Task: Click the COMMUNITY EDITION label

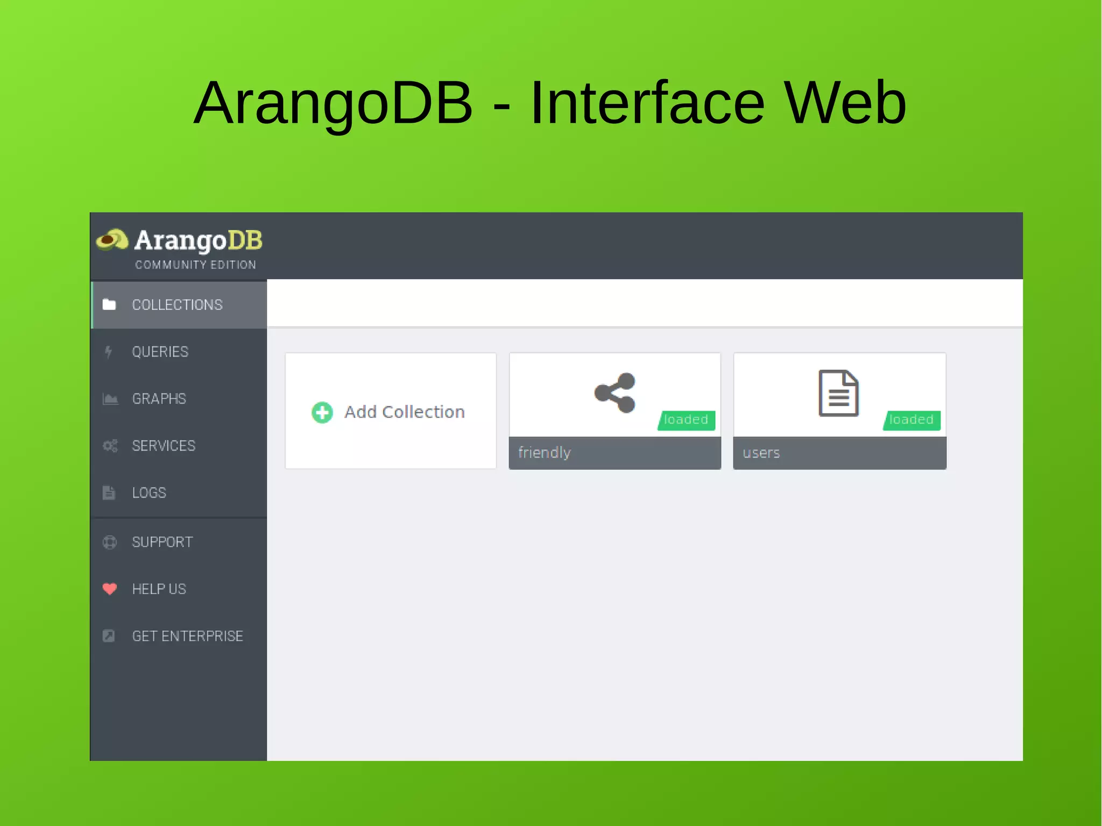Action: [x=196, y=265]
